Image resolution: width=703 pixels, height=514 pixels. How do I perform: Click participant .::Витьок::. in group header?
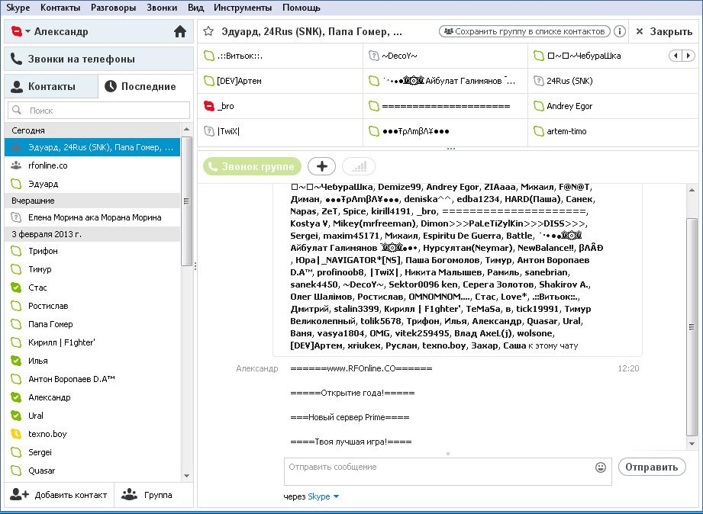(x=280, y=56)
